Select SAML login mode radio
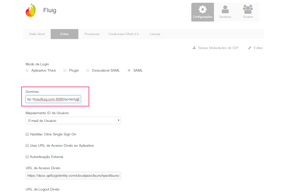 coord(129,70)
